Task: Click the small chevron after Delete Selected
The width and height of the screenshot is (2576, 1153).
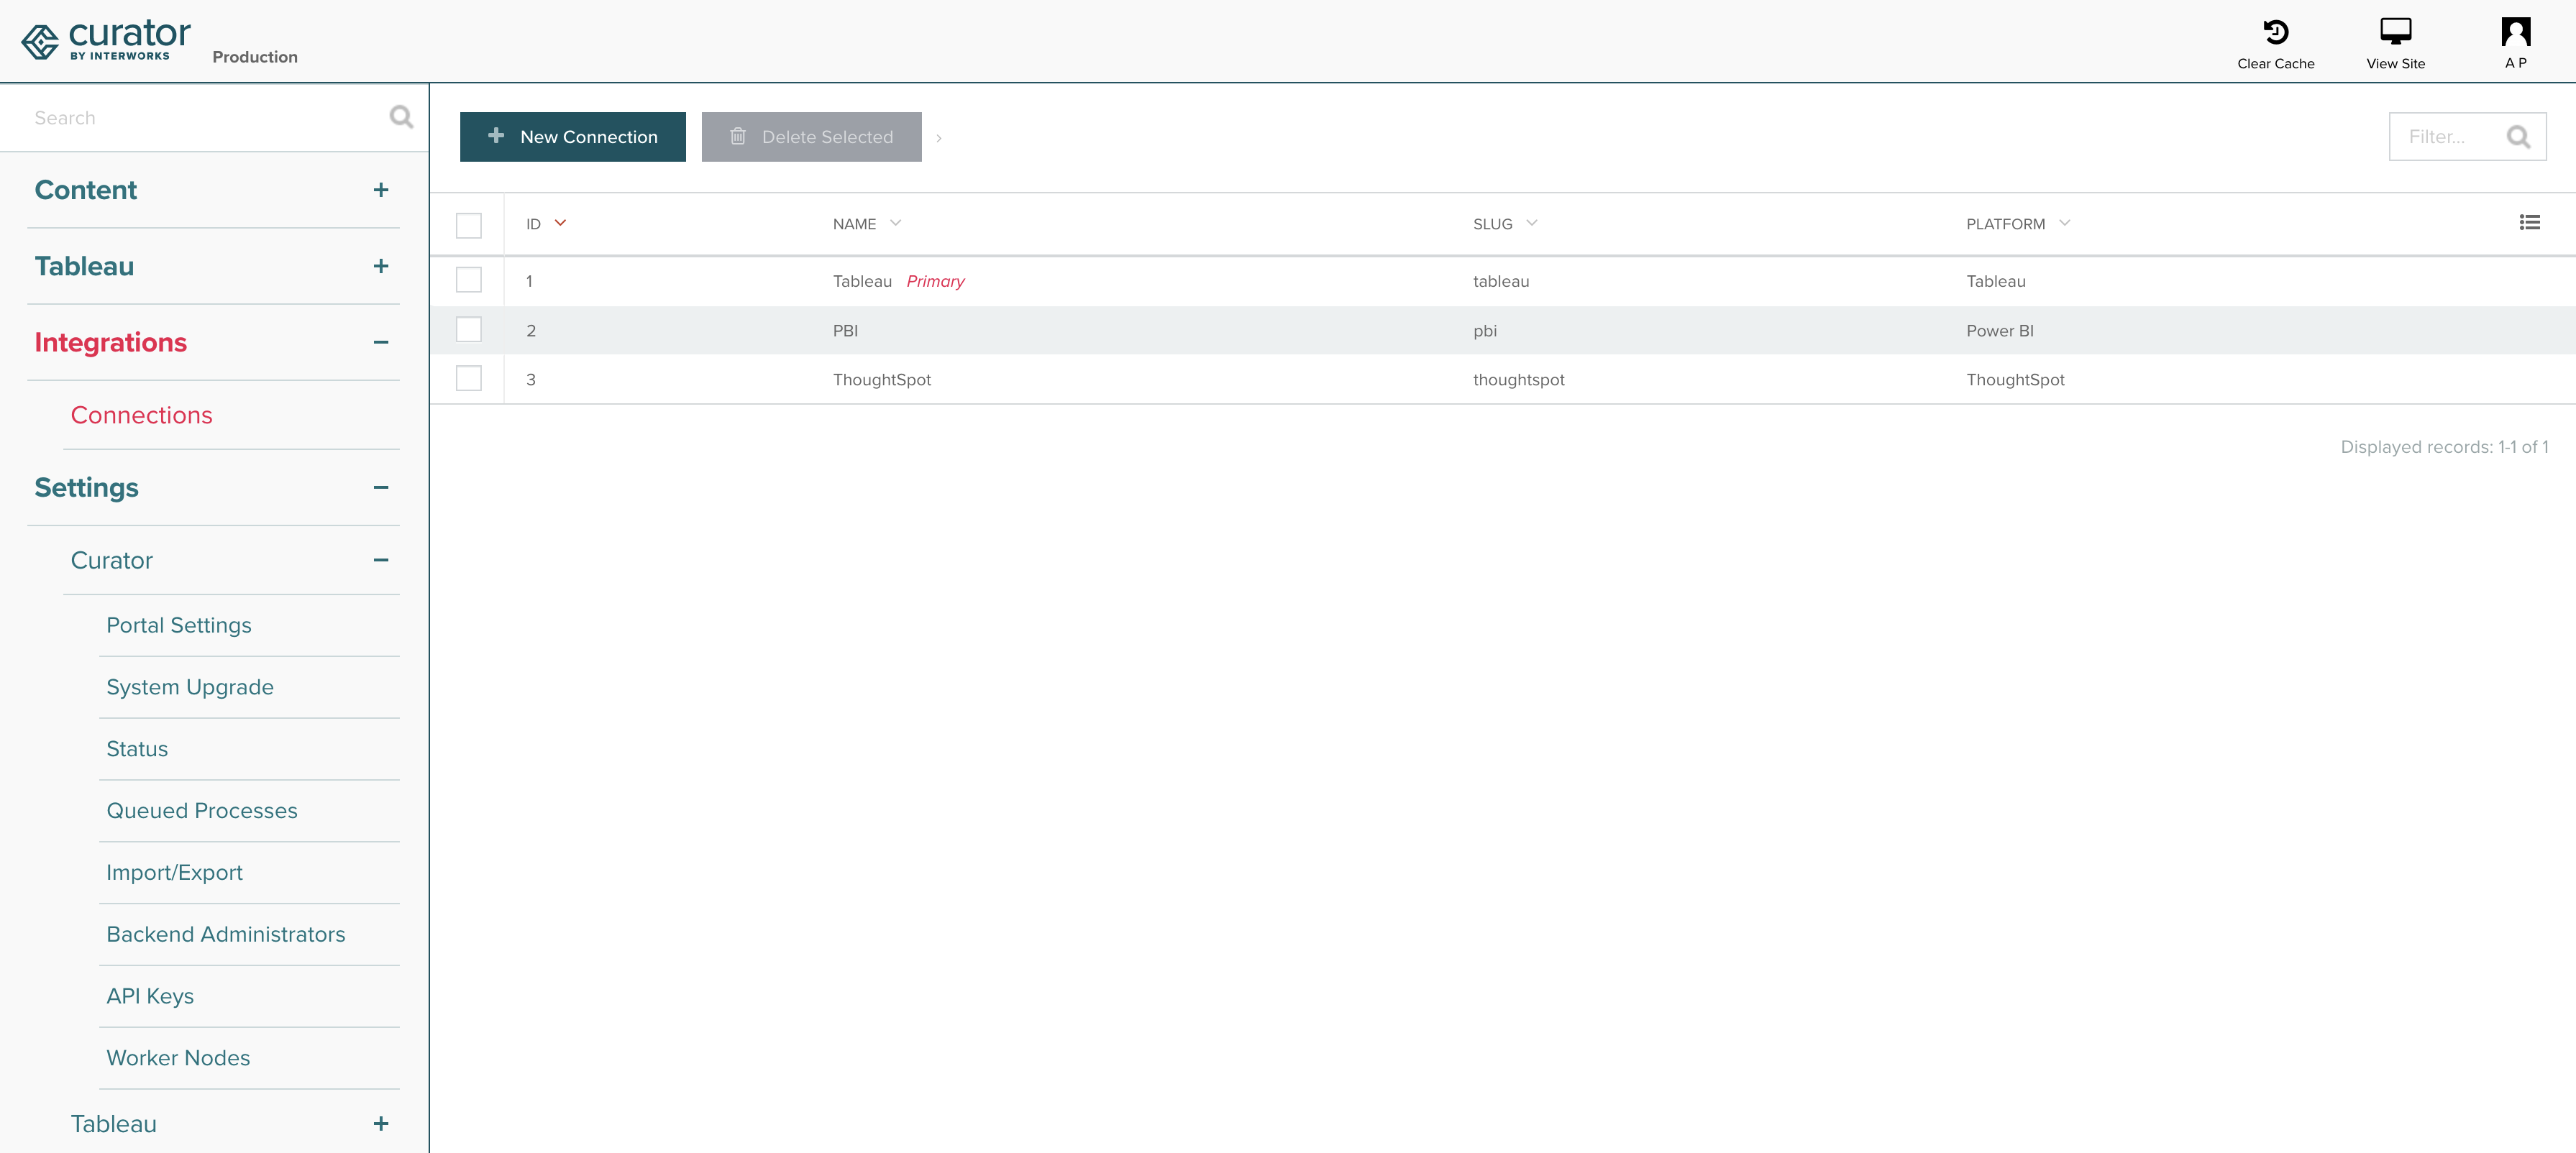Action: 939,138
